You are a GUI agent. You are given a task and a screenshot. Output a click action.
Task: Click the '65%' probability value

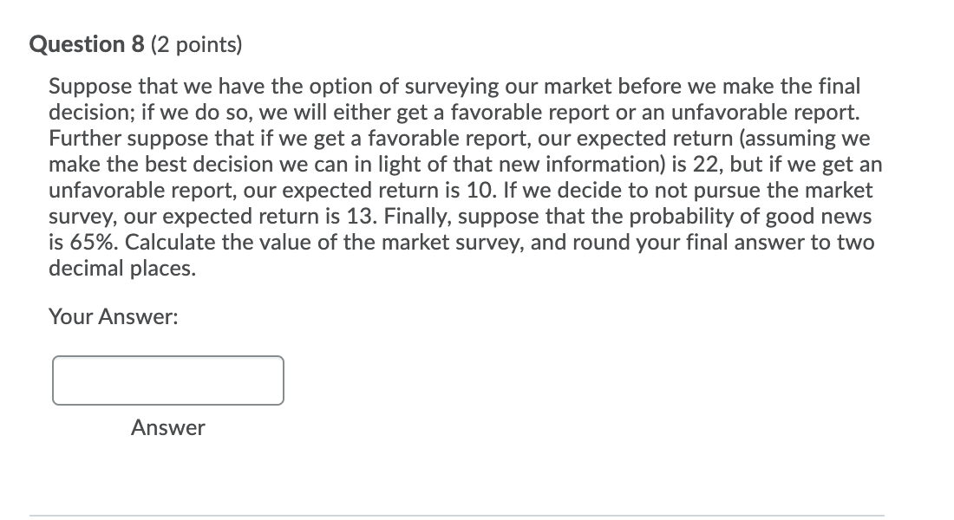coord(89,242)
